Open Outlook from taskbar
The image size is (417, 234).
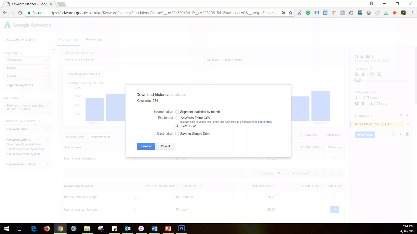tap(128, 228)
